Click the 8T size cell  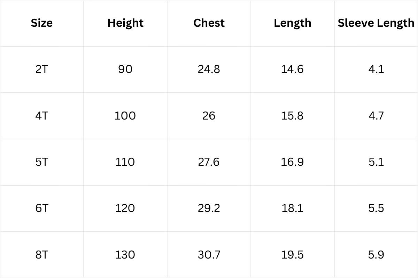pyautogui.click(x=42, y=255)
